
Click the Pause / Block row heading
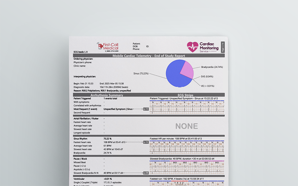pos(80,159)
